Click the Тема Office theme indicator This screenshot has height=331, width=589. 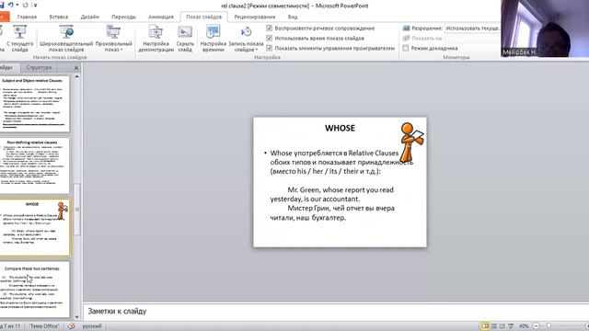pos(44,326)
